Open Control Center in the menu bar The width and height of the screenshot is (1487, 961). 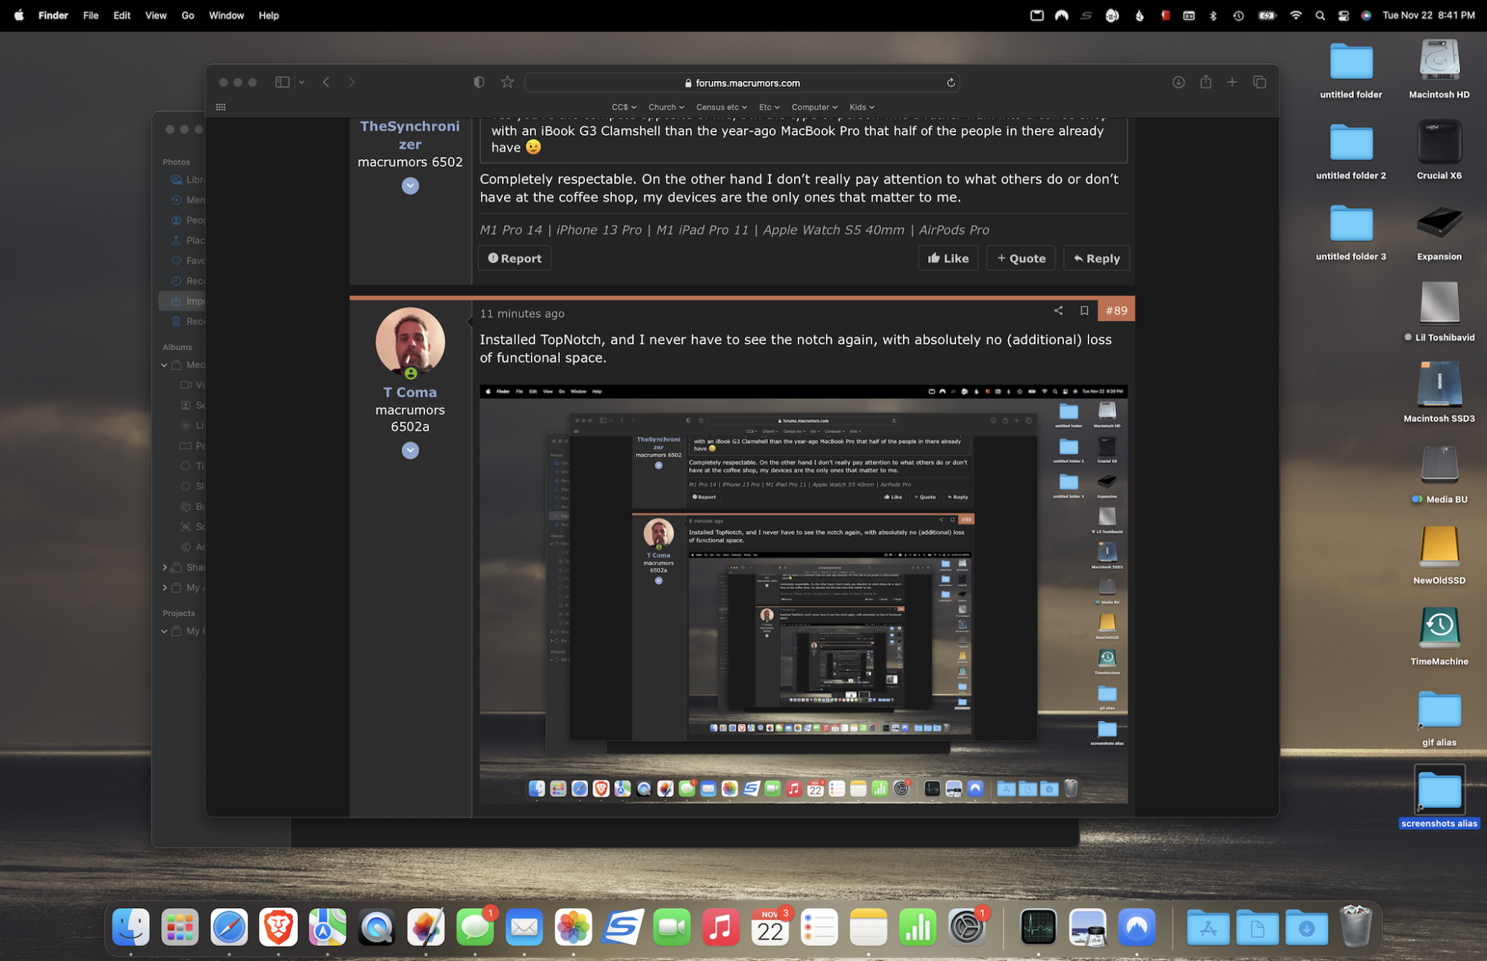pyautogui.click(x=1343, y=16)
